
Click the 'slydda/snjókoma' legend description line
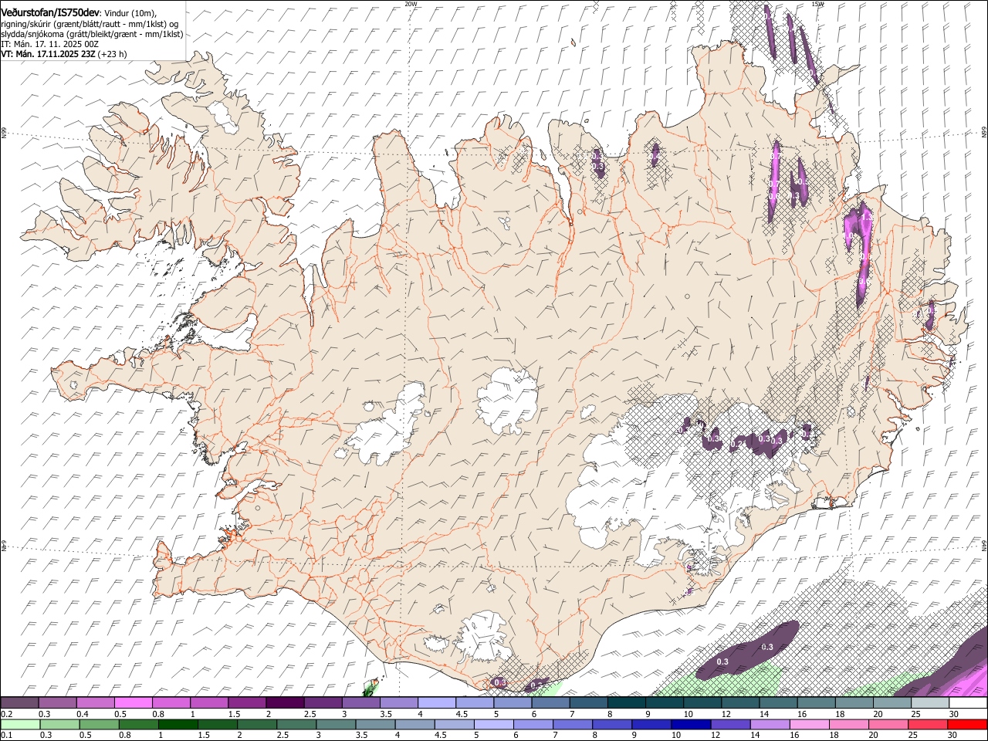(92, 34)
